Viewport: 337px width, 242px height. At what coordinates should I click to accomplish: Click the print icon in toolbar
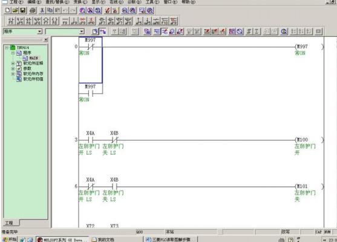click(33, 10)
